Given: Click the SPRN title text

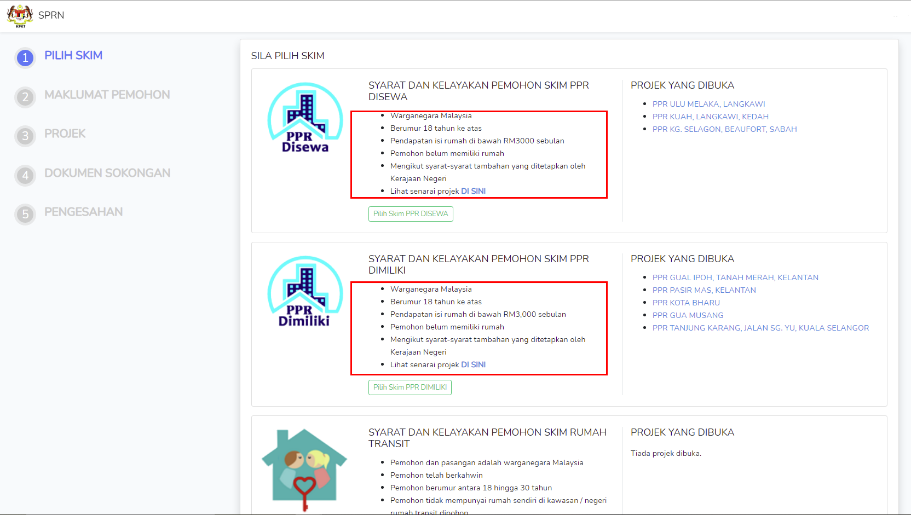Looking at the screenshot, I should tap(51, 15).
